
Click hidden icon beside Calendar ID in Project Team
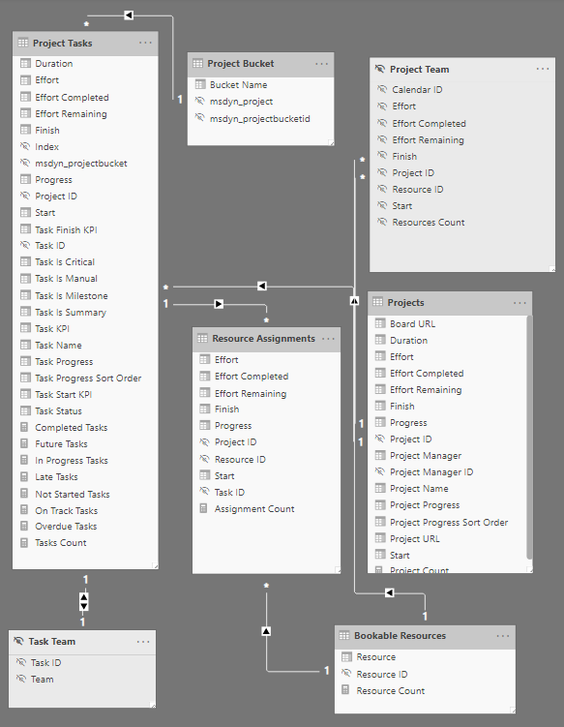382,89
